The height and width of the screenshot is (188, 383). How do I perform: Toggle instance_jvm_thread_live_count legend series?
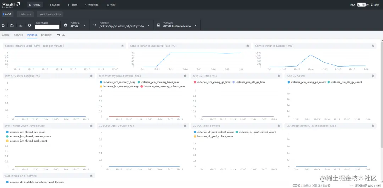pyautogui.click(x=26, y=132)
